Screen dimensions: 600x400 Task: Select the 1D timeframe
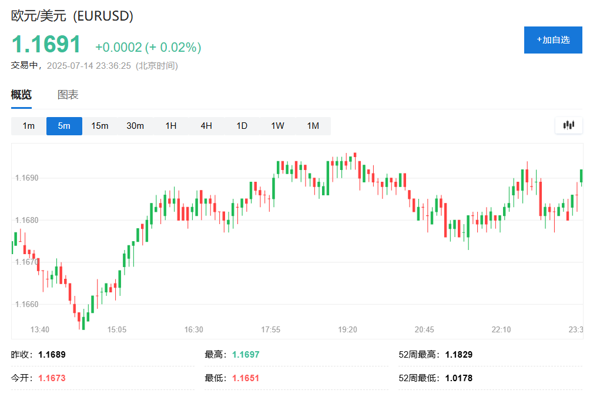pos(242,126)
